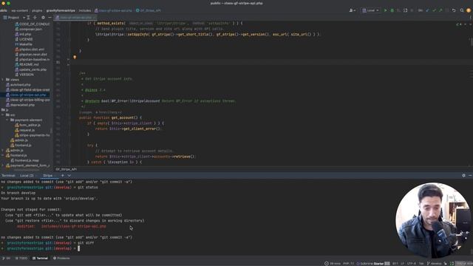The height and width of the screenshot is (266, 473).
Task: Start the green Debug bug icon
Action: pos(392,10)
